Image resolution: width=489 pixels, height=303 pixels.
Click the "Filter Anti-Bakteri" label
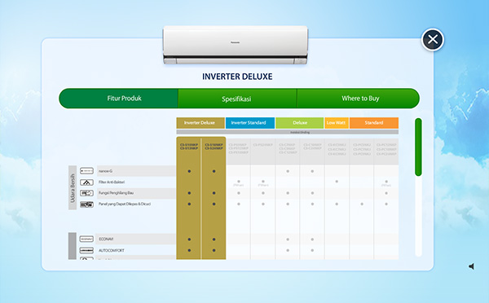pos(112,182)
